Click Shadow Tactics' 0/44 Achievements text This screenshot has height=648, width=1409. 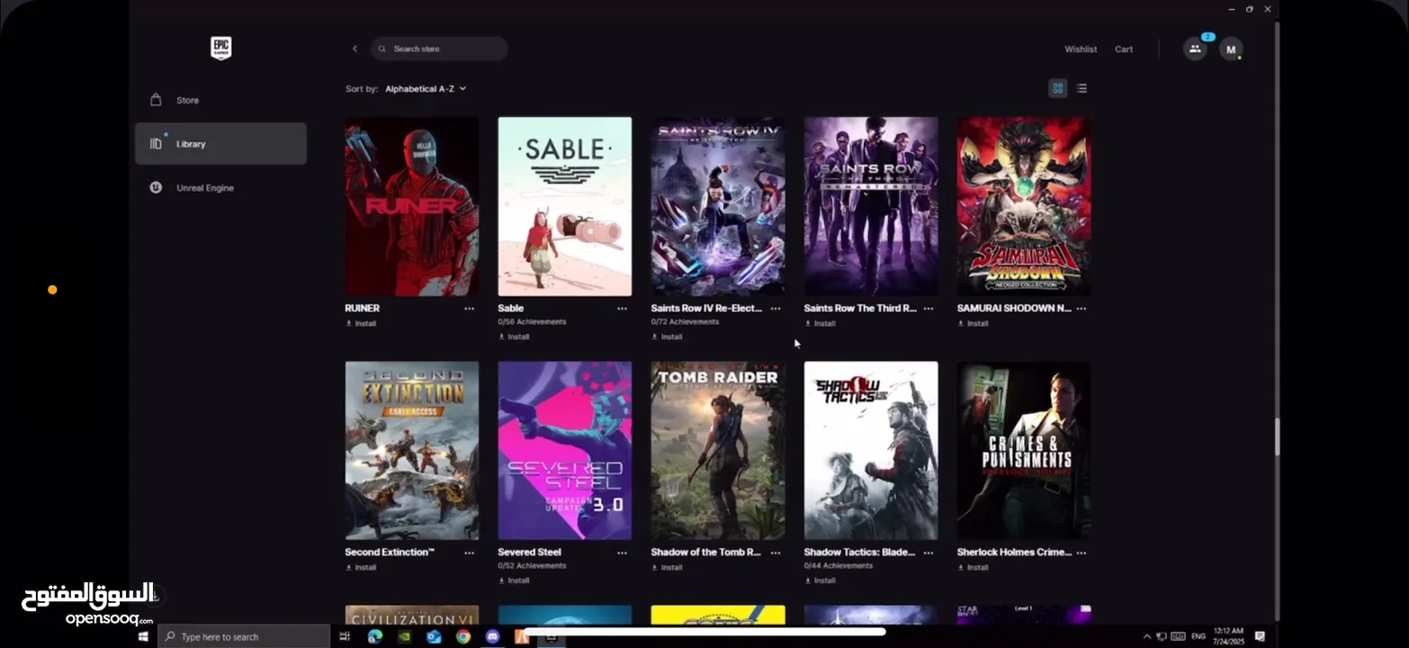tap(839, 566)
